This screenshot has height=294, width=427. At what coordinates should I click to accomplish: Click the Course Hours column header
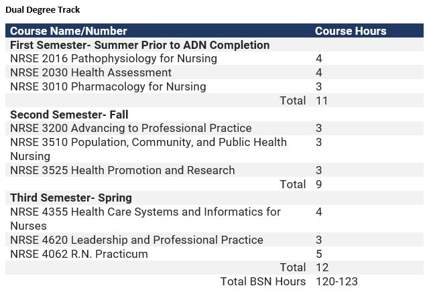[x=350, y=31]
